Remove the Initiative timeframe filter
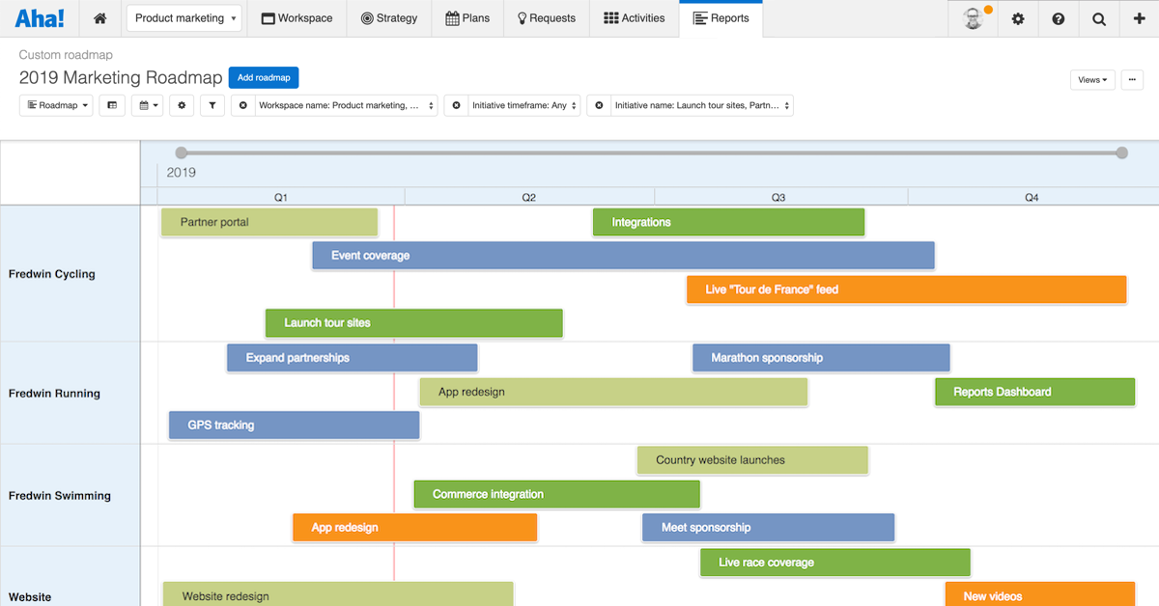The width and height of the screenshot is (1159, 606). pyautogui.click(x=456, y=105)
